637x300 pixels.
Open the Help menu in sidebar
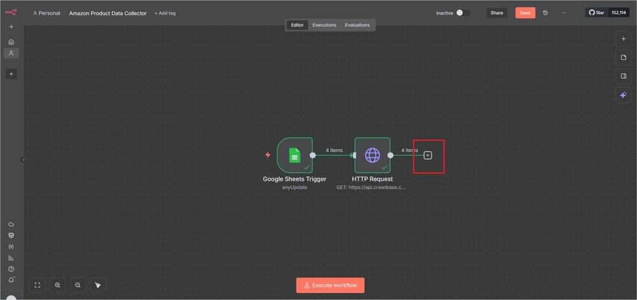pyautogui.click(x=11, y=269)
